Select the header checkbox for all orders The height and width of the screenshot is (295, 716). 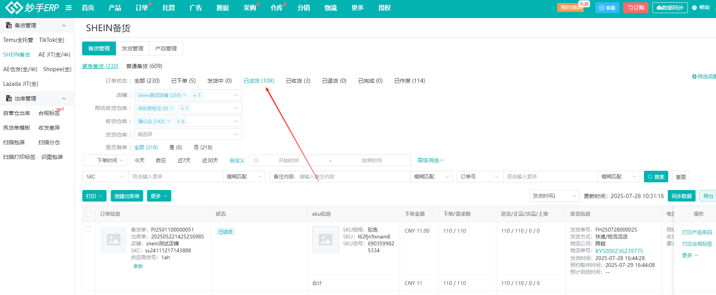(89, 214)
